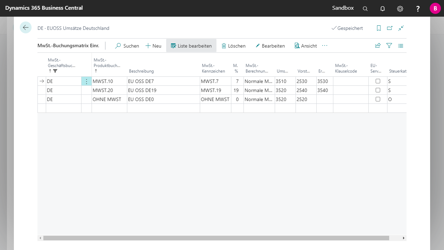Toggle EU-Service checkbox for OHNE MWST row
Screen dimensions: 444x250
[378, 99]
